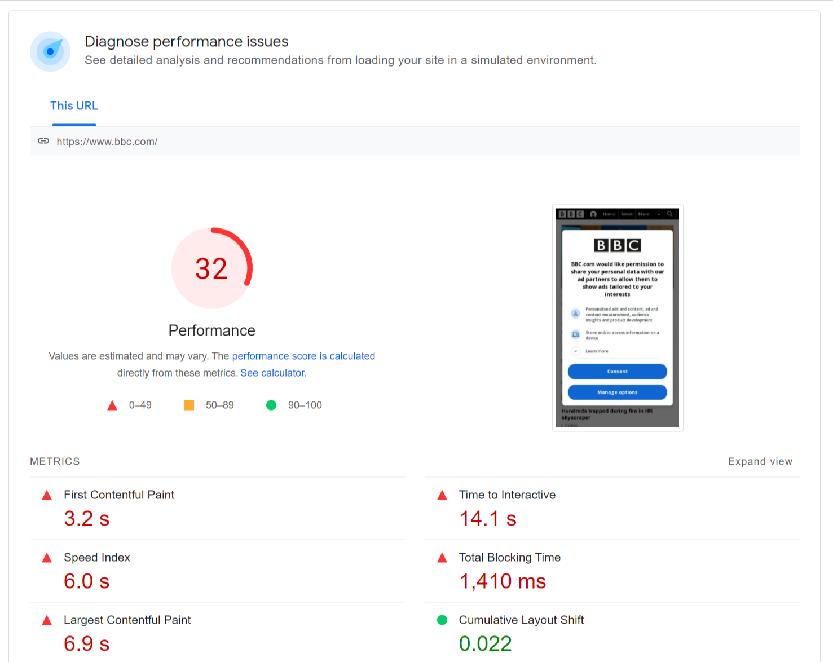
Task: Click the green circle next to Cumulative Layout Shift
Action: point(442,620)
